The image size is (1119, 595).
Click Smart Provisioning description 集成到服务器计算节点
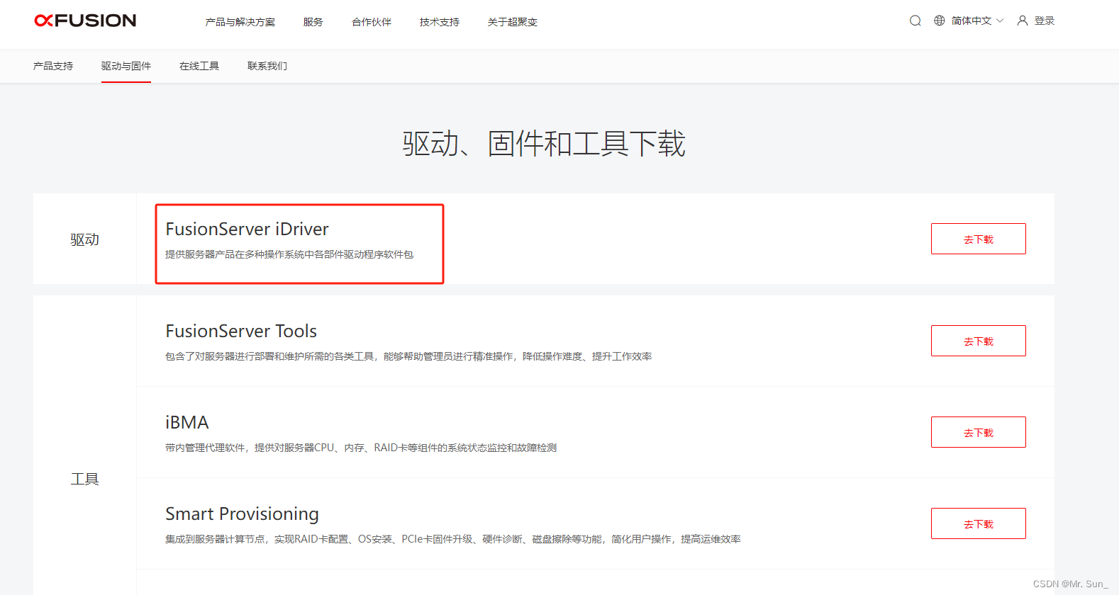(453, 539)
